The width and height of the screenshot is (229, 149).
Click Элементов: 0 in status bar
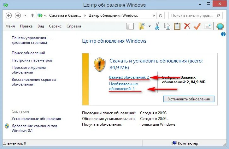tap(15, 143)
